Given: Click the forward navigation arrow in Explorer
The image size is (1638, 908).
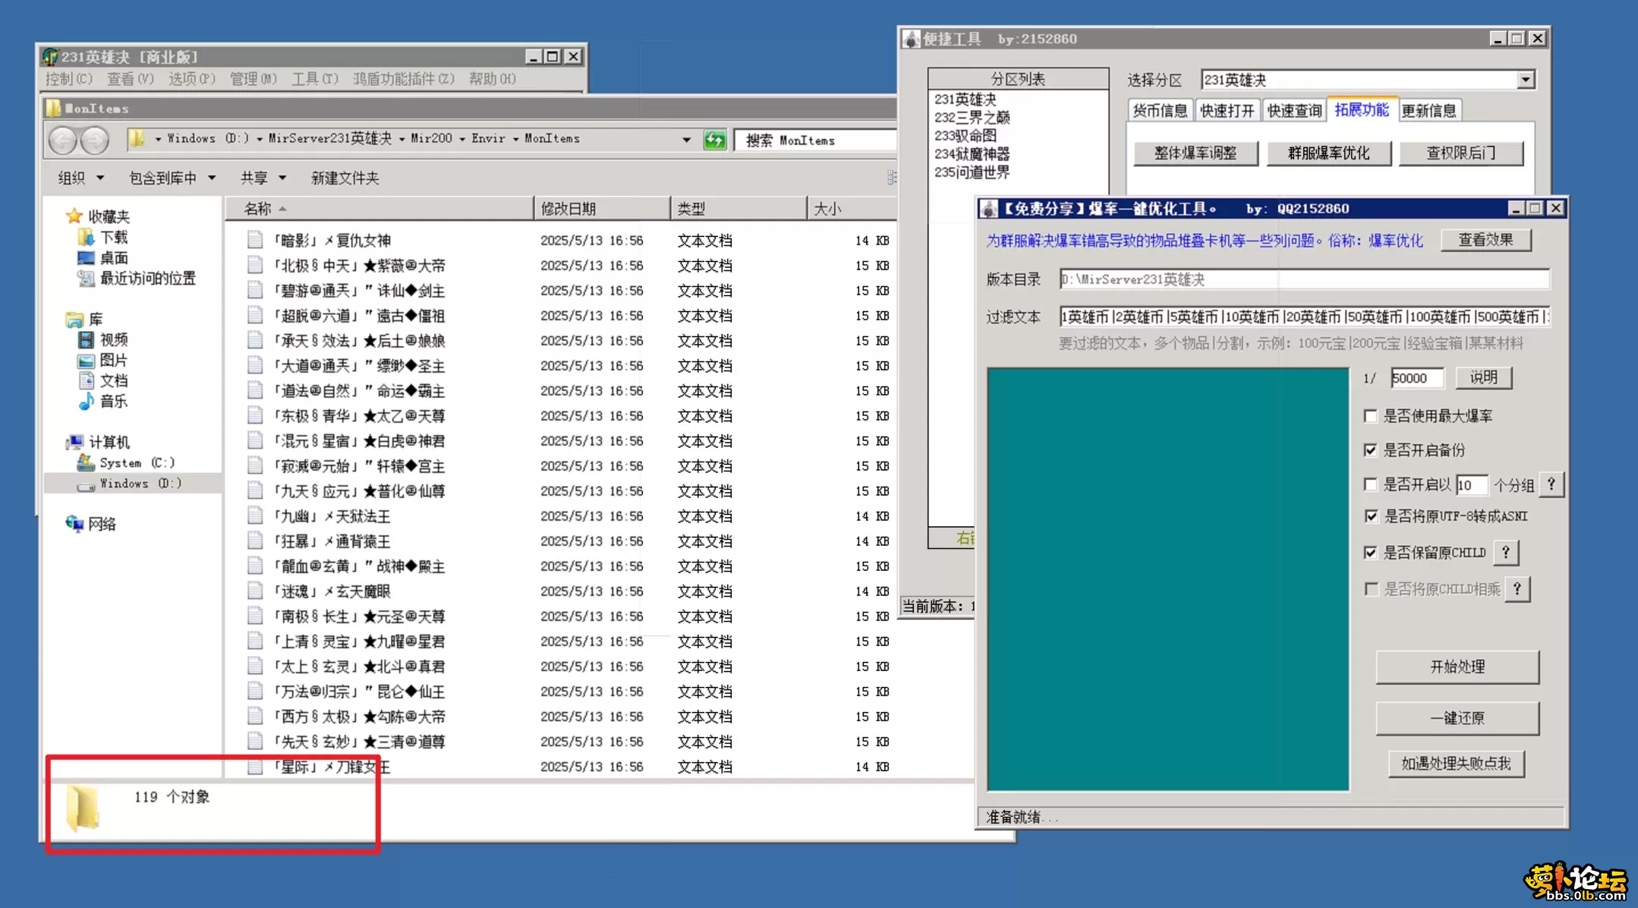Looking at the screenshot, I should tap(95, 140).
